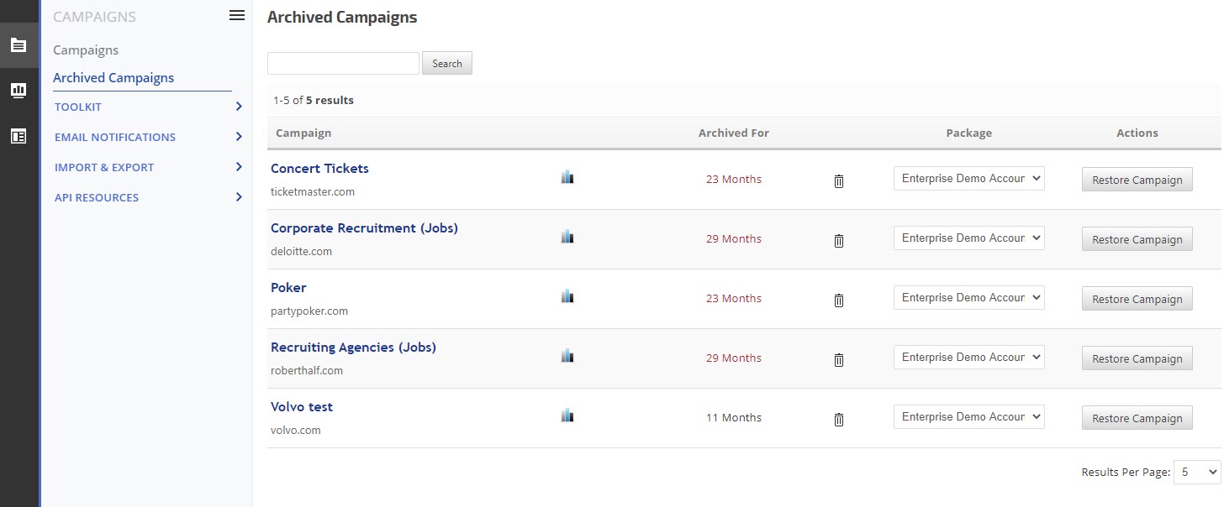Open chart icon for Recruiting Agencies campaign
Image resolution: width=1224 pixels, height=507 pixels.
pyautogui.click(x=567, y=356)
